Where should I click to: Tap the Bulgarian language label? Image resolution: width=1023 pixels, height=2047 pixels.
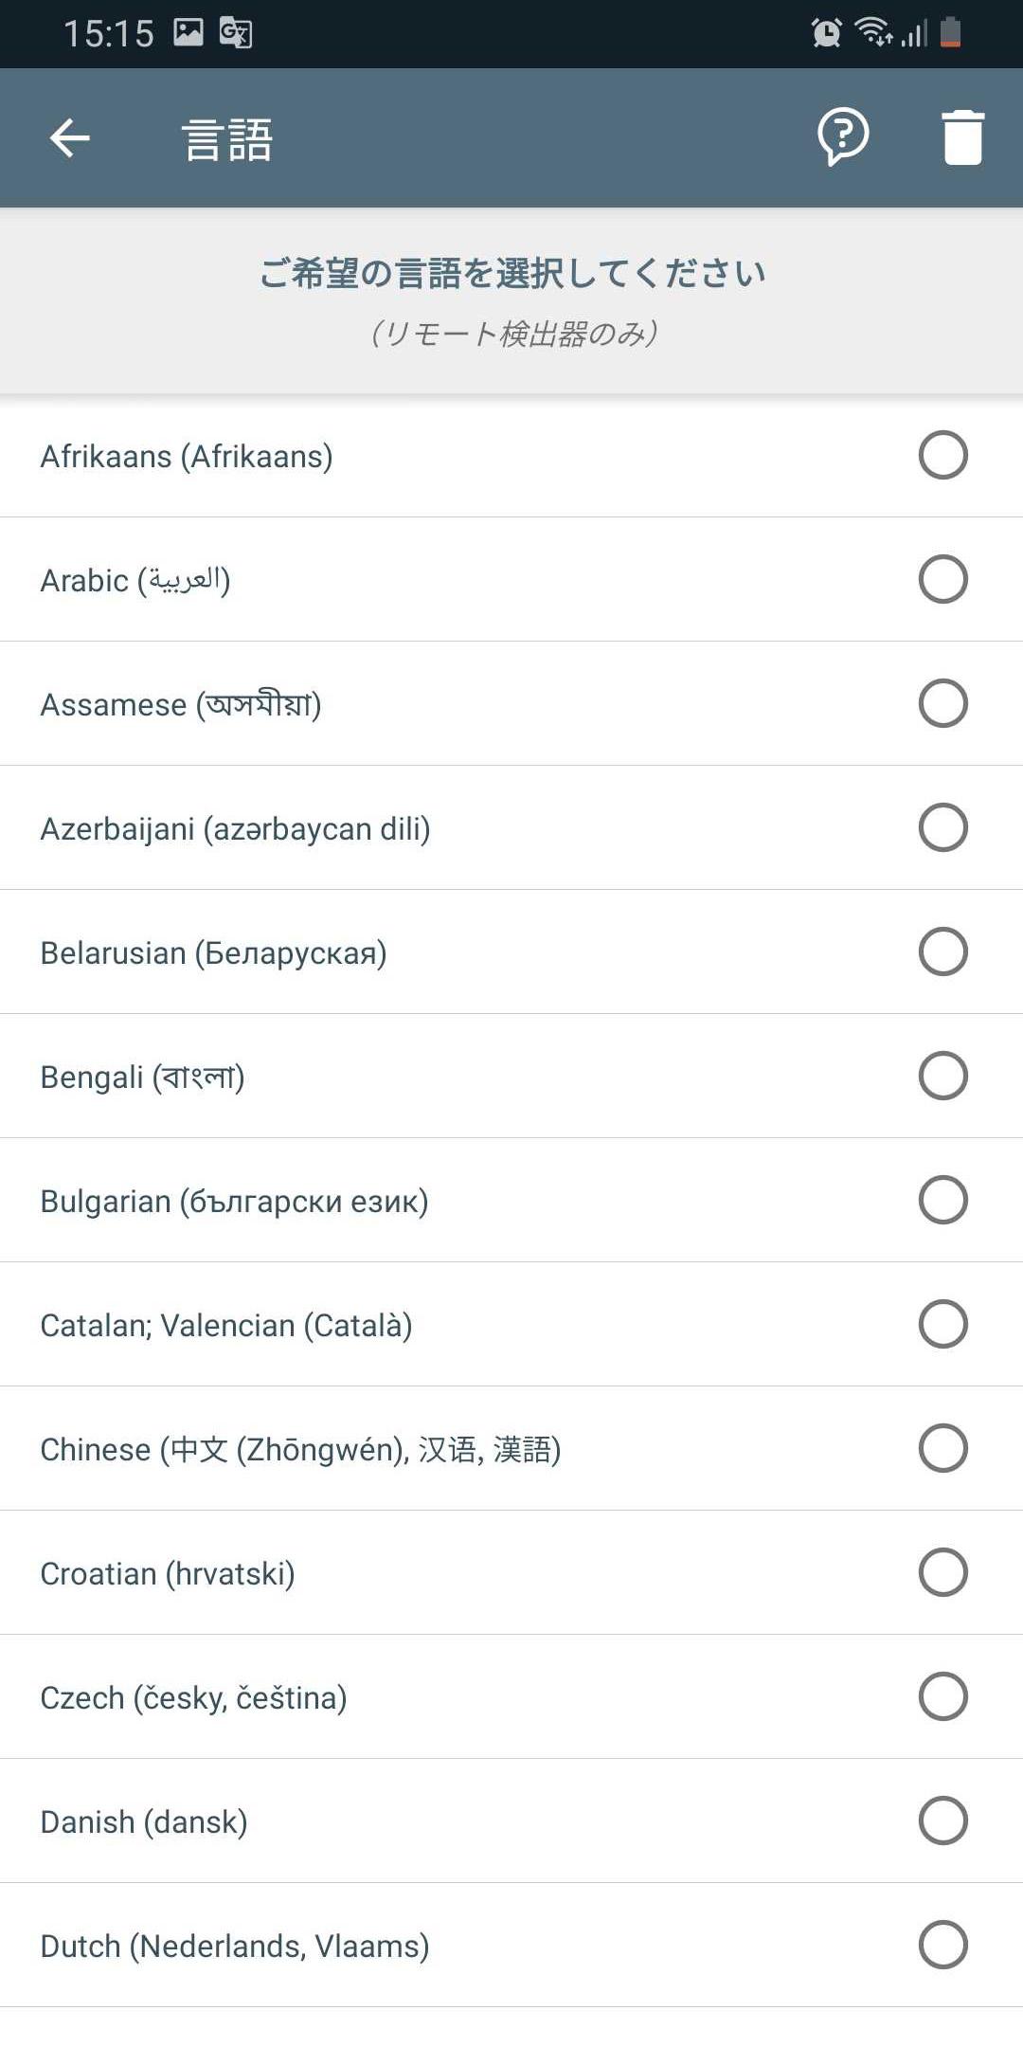click(234, 1201)
